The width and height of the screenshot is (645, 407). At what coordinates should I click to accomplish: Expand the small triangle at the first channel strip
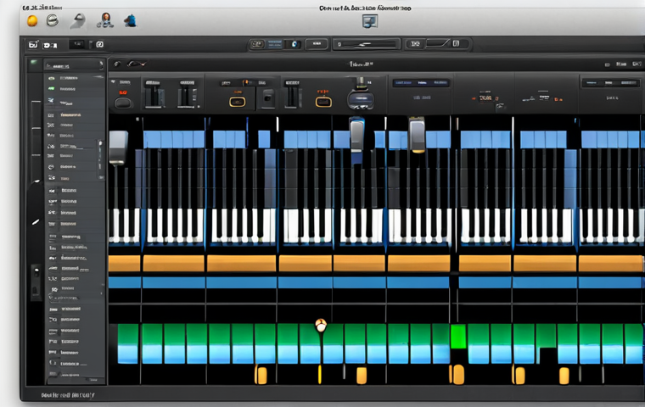[x=113, y=81]
